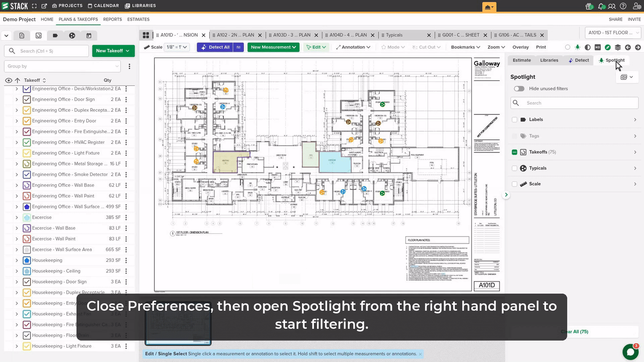The image size is (644, 362).
Task: Toggle checkbox for Engineering Office - Door Sign
Action: tap(26, 99)
